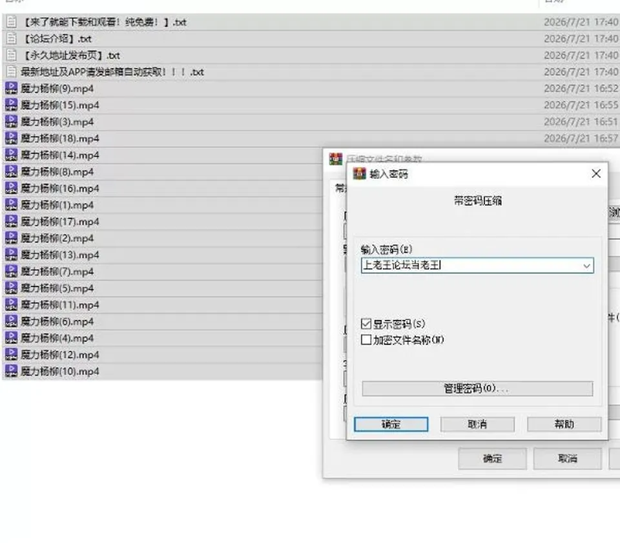Click the video icon of 魔力杨柳(2).mp4
The height and width of the screenshot is (543, 620).
point(11,237)
